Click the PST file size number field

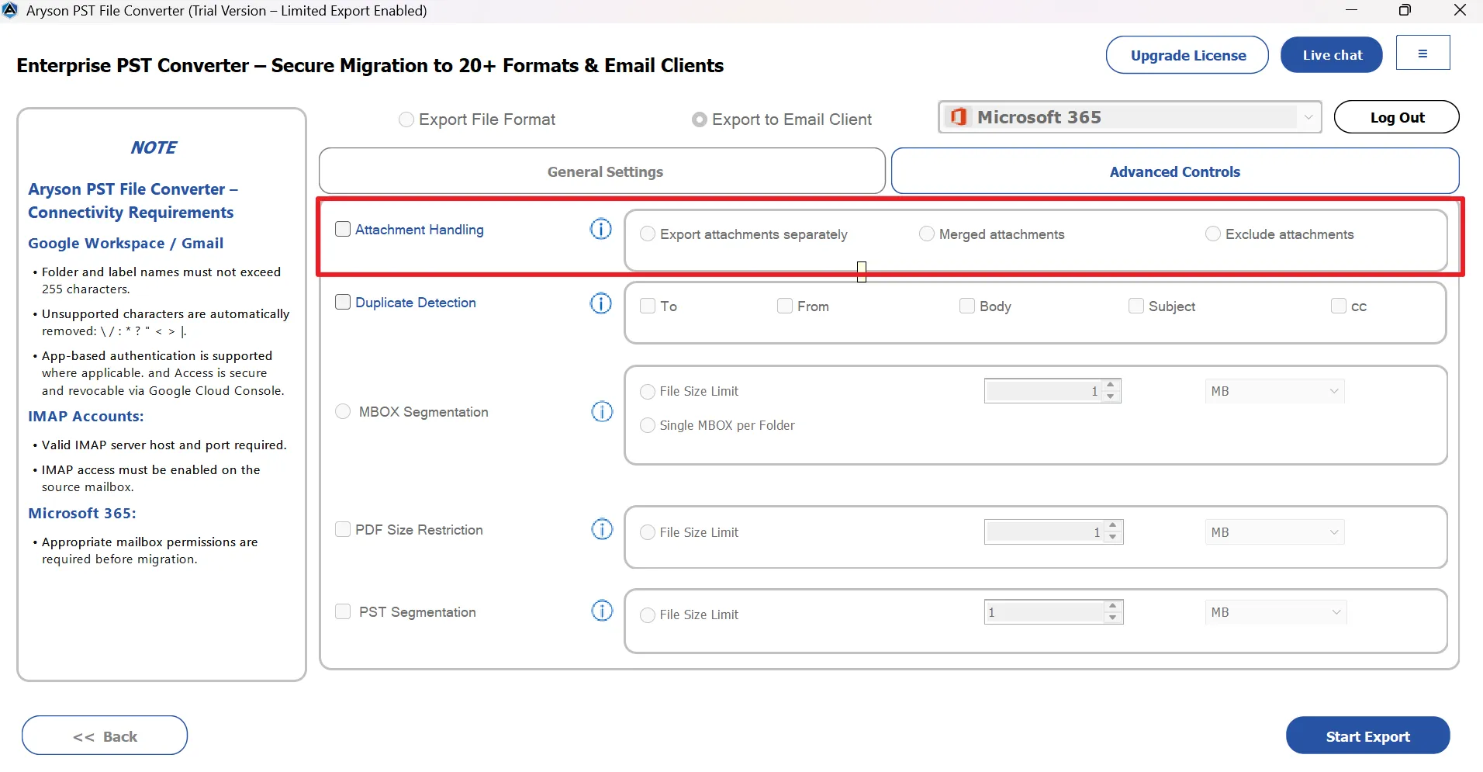[x=1045, y=612]
